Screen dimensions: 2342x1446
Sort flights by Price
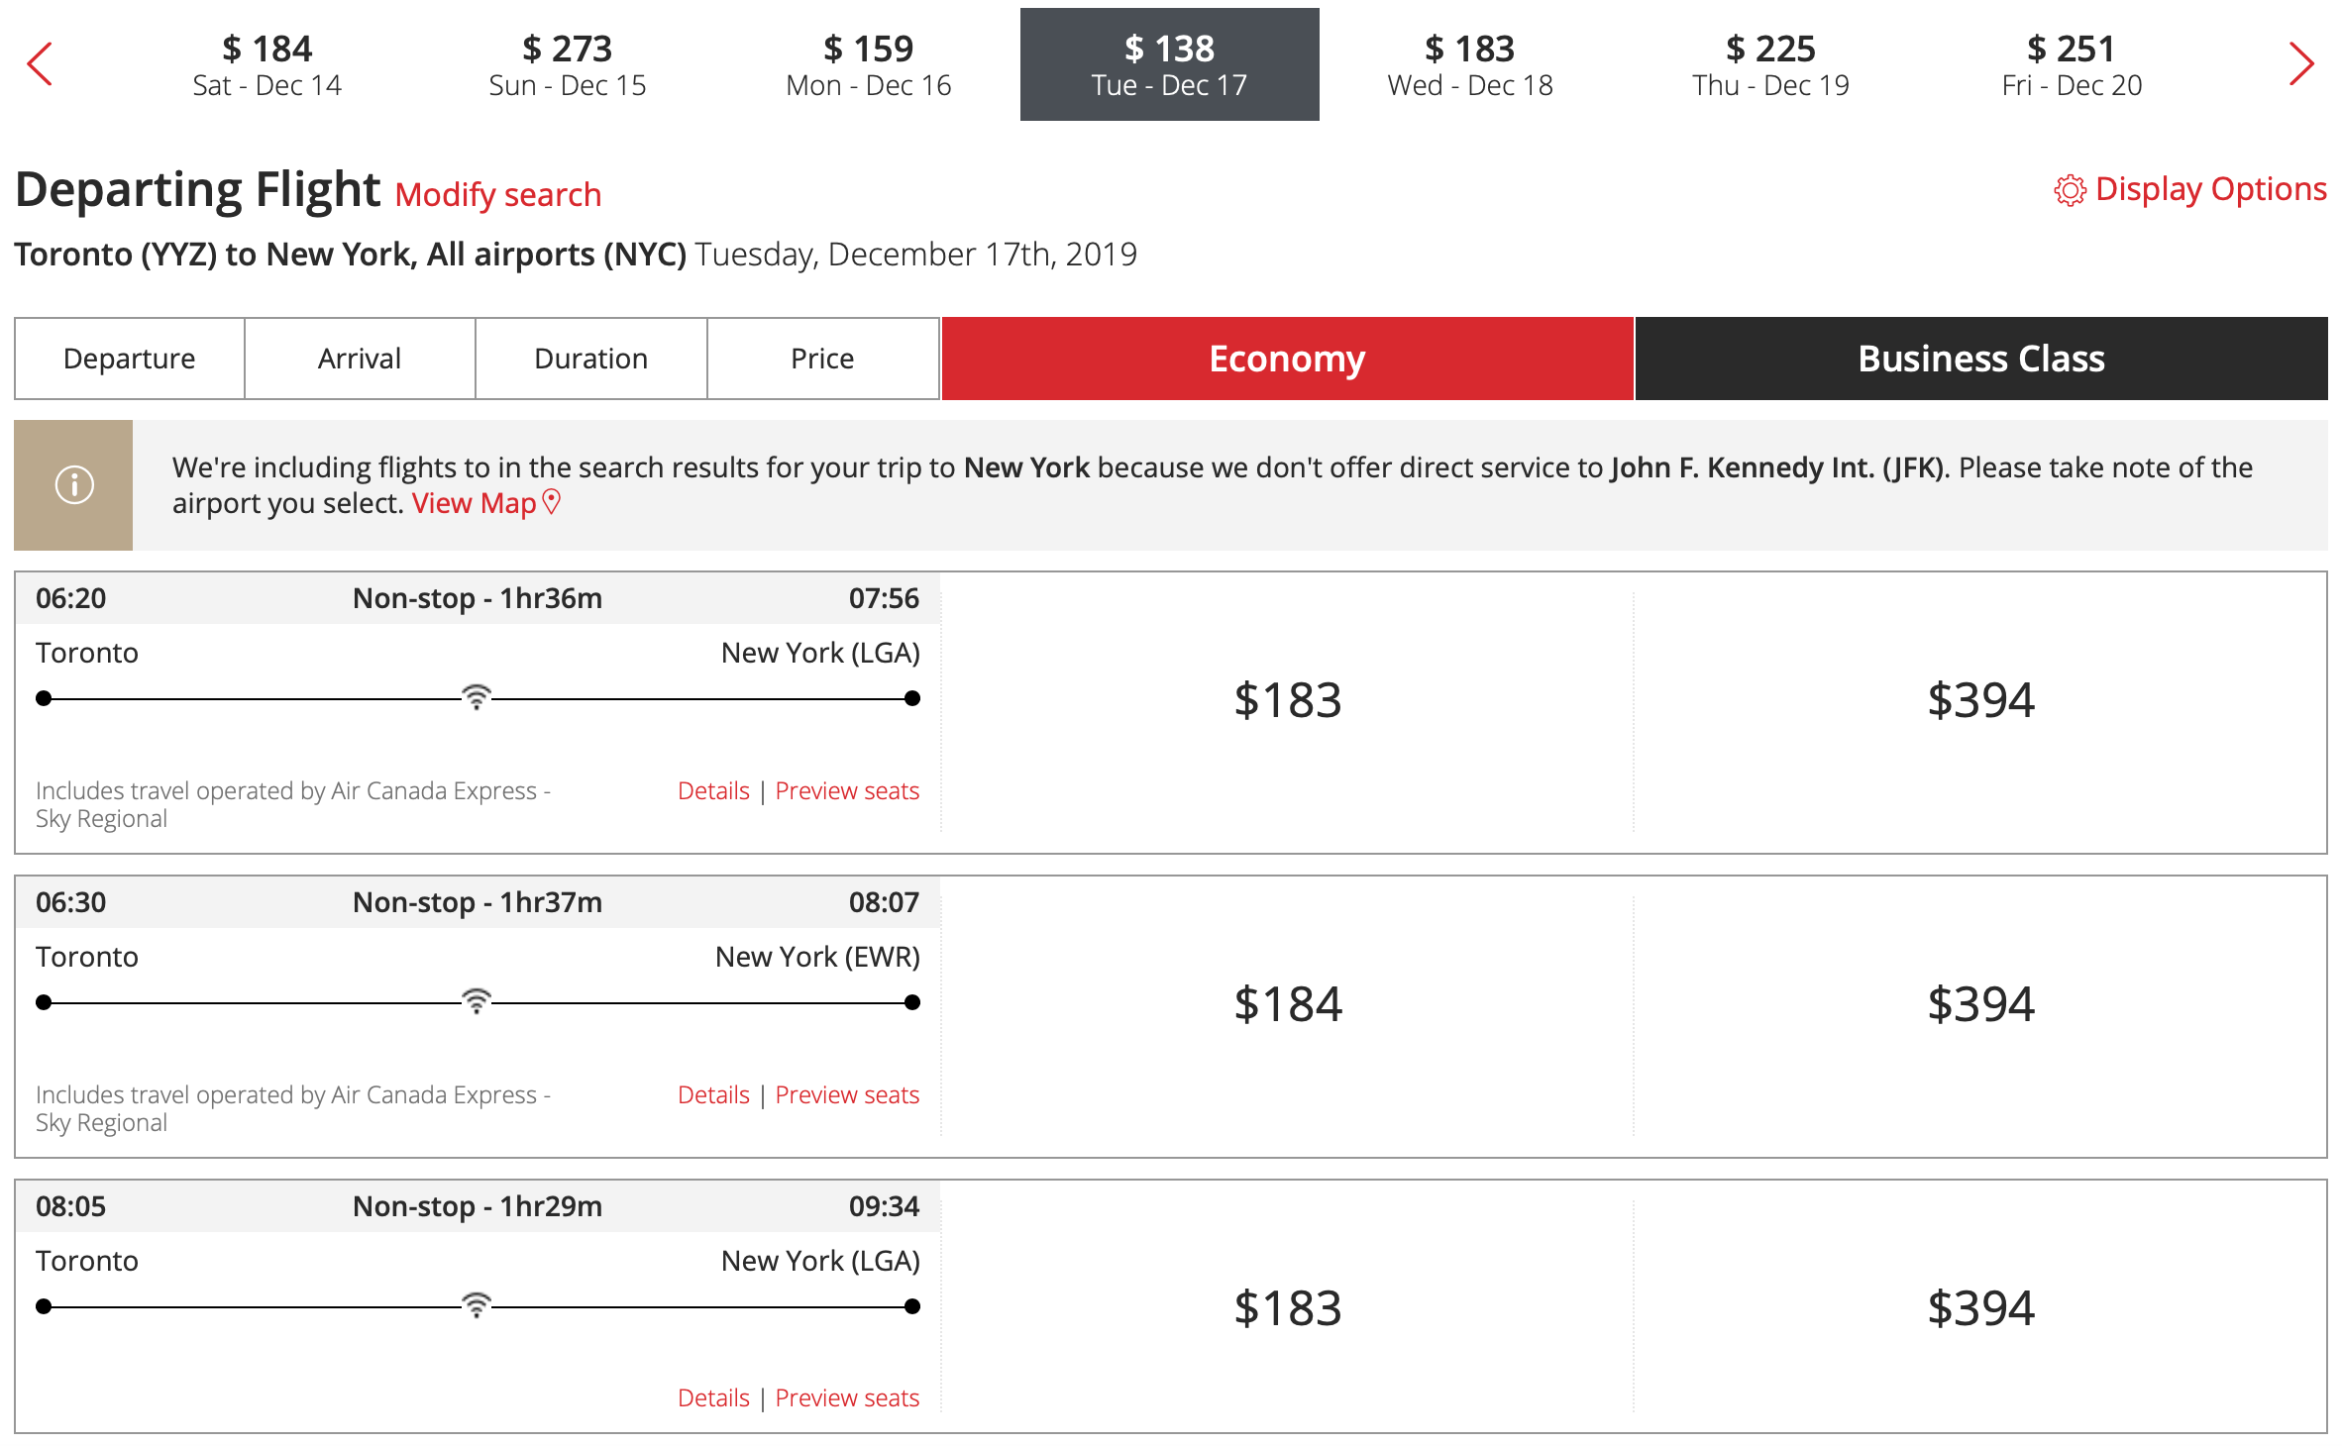821,359
